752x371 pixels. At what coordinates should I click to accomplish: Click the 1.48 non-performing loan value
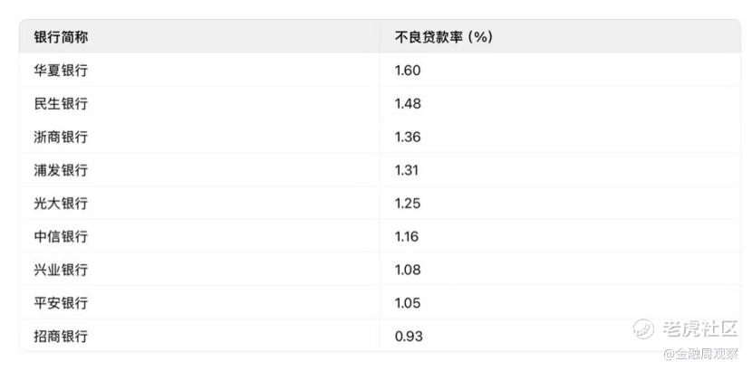coord(409,103)
